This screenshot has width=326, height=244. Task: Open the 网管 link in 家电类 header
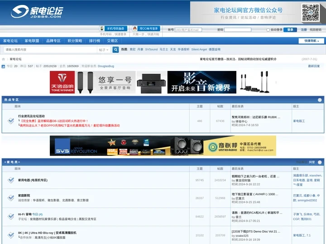pyautogui.click(x=312, y=162)
